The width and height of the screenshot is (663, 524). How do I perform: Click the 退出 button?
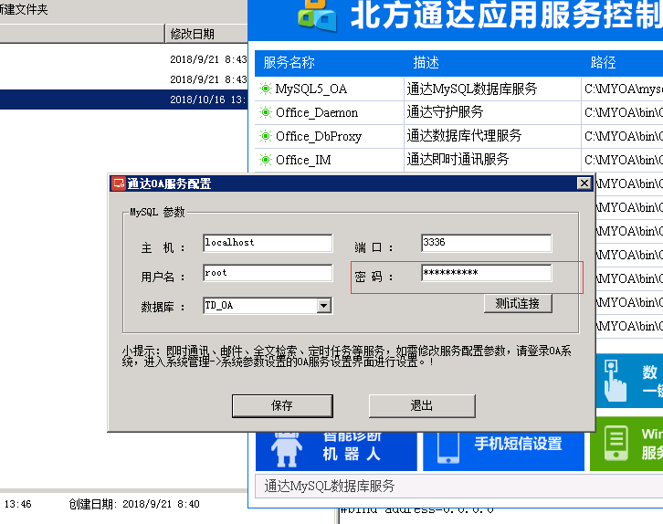tap(422, 405)
